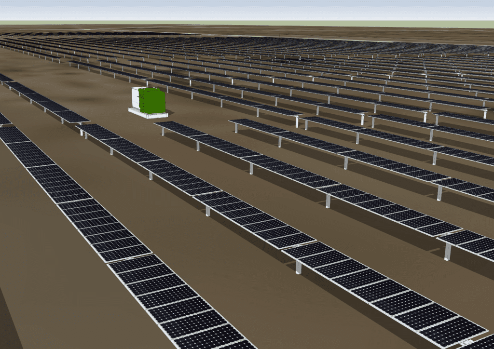The width and height of the screenshot is (494, 349).
Task: Select the foremost white support post
Action: point(298,267)
